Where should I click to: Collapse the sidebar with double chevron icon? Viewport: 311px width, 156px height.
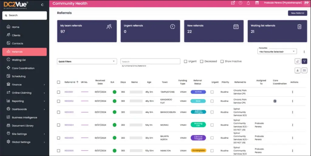[42, 5]
